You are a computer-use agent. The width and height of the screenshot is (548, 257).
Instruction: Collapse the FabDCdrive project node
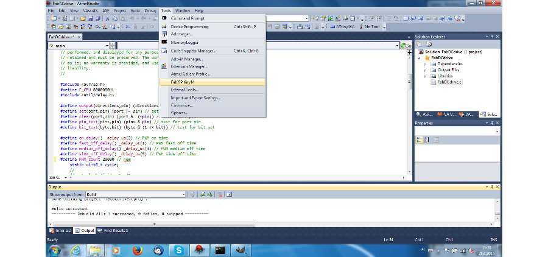click(x=419, y=58)
